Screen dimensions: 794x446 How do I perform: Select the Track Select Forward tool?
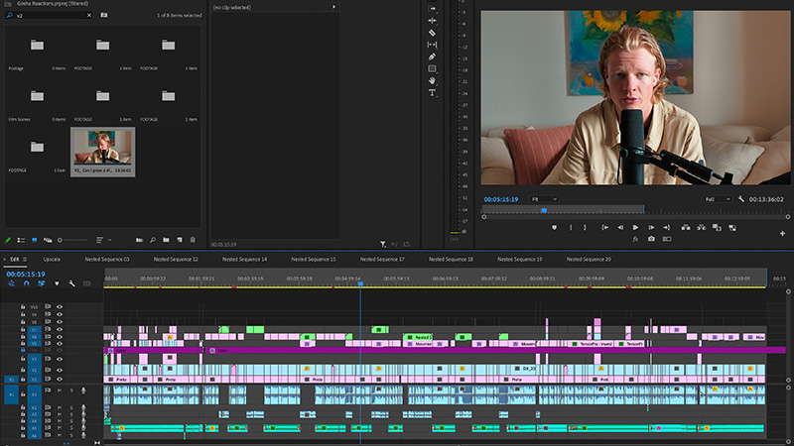point(432,9)
